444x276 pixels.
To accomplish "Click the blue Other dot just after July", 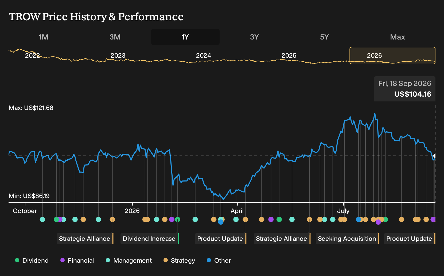I will (x=358, y=219).
